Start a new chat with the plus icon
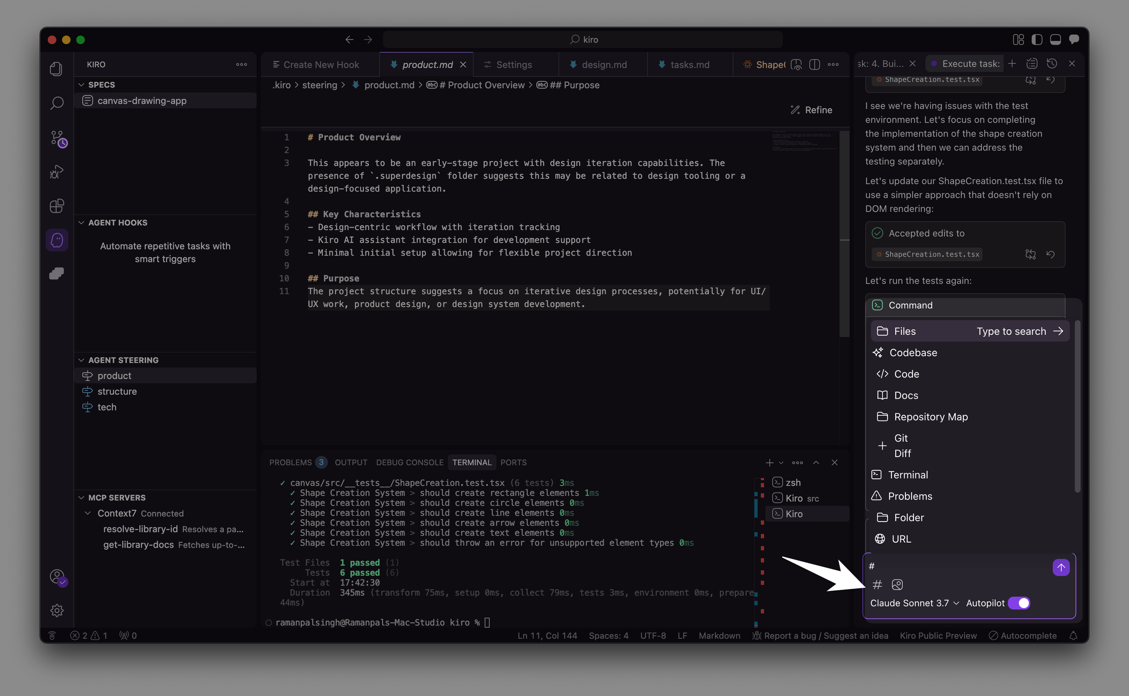This screenshot has width=1129, height=696. point(1012,63)
